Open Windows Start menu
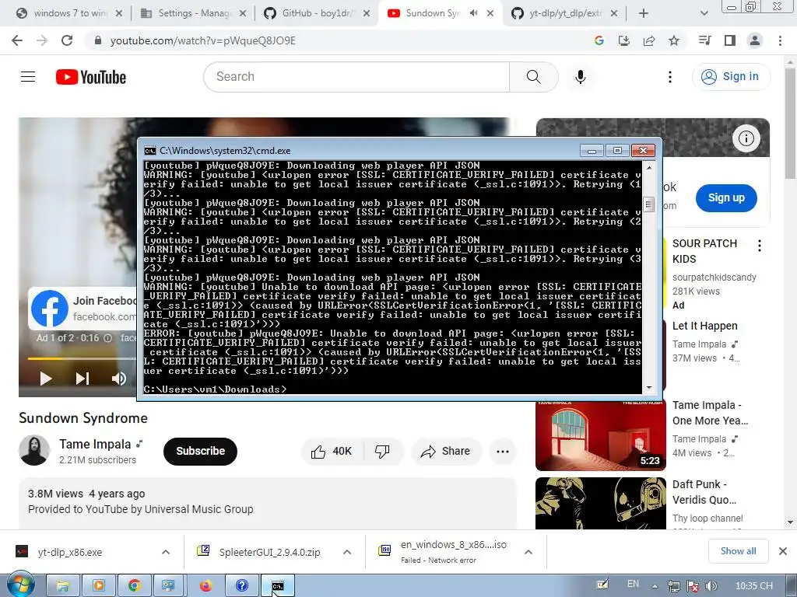Screen dimensions: 797x597 [x=20, y=585]
